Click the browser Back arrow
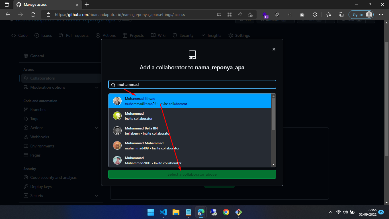 8,15
